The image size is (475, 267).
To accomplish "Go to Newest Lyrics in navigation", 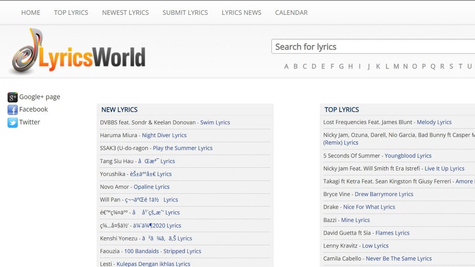I will pyautogui.click(x=125, y=13).
